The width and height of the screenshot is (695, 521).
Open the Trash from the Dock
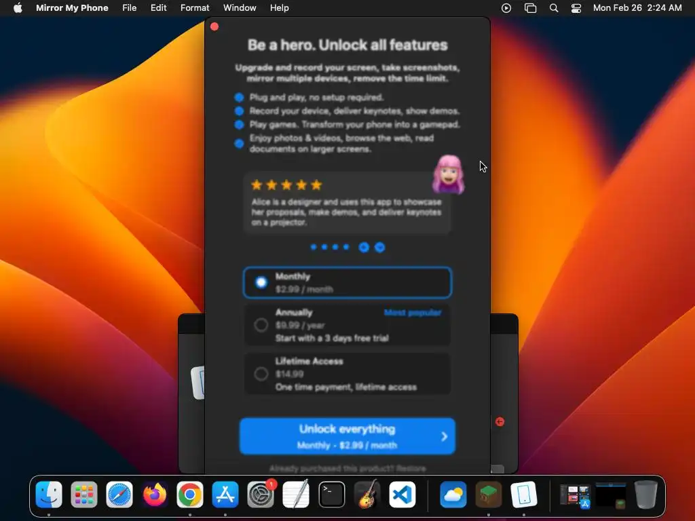(646, 495)
